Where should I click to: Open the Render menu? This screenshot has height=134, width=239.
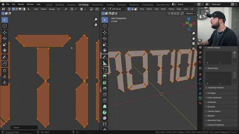click(x=21, y=4)
